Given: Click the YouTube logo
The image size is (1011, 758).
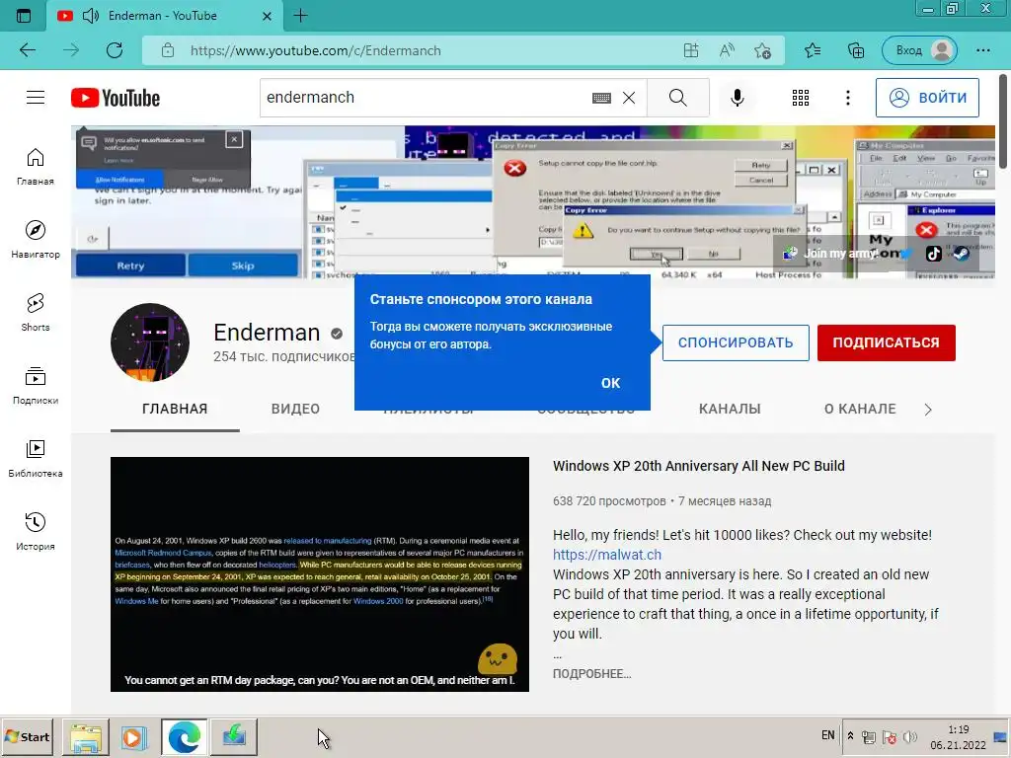Looking at the screenshot, I should tap(116, 98).
